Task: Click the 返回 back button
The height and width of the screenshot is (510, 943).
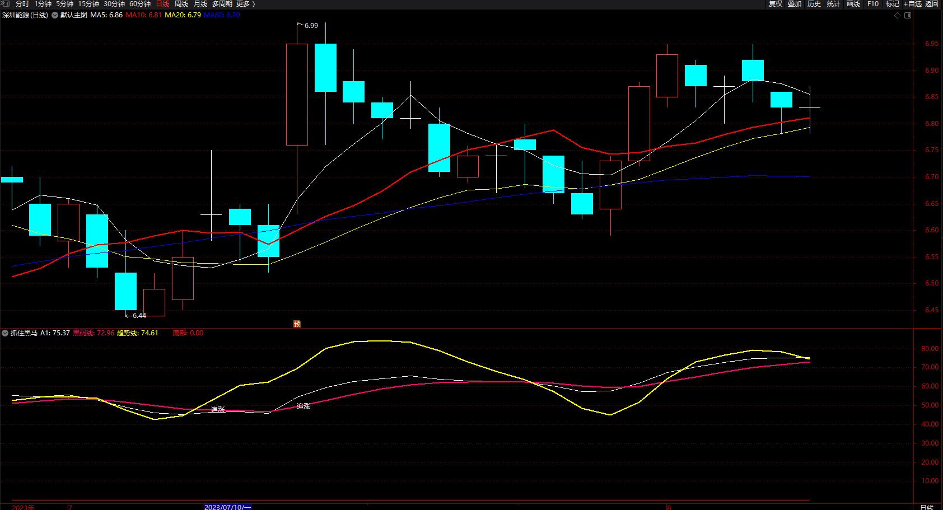Action: pyautogui.click(x=932, y=4)
